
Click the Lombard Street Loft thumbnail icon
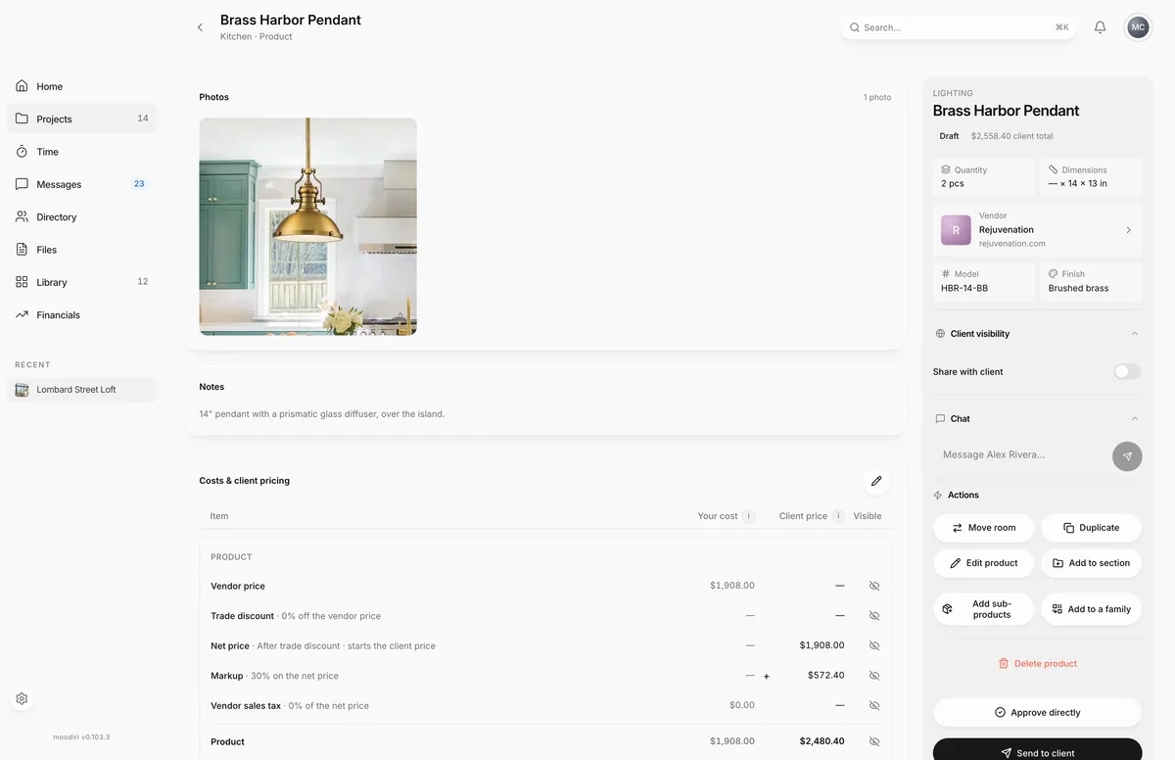coord(22,390)
